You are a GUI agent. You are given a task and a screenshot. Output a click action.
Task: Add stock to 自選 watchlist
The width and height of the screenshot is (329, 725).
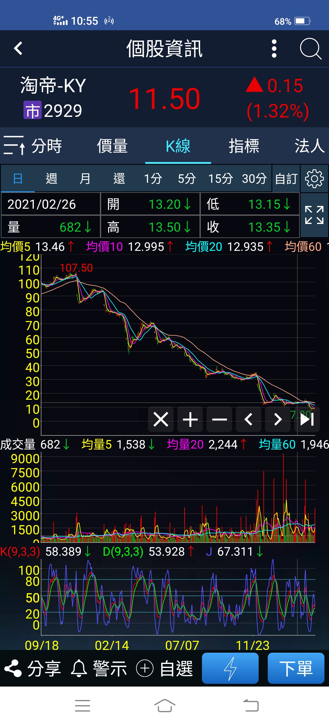point(164,669)
